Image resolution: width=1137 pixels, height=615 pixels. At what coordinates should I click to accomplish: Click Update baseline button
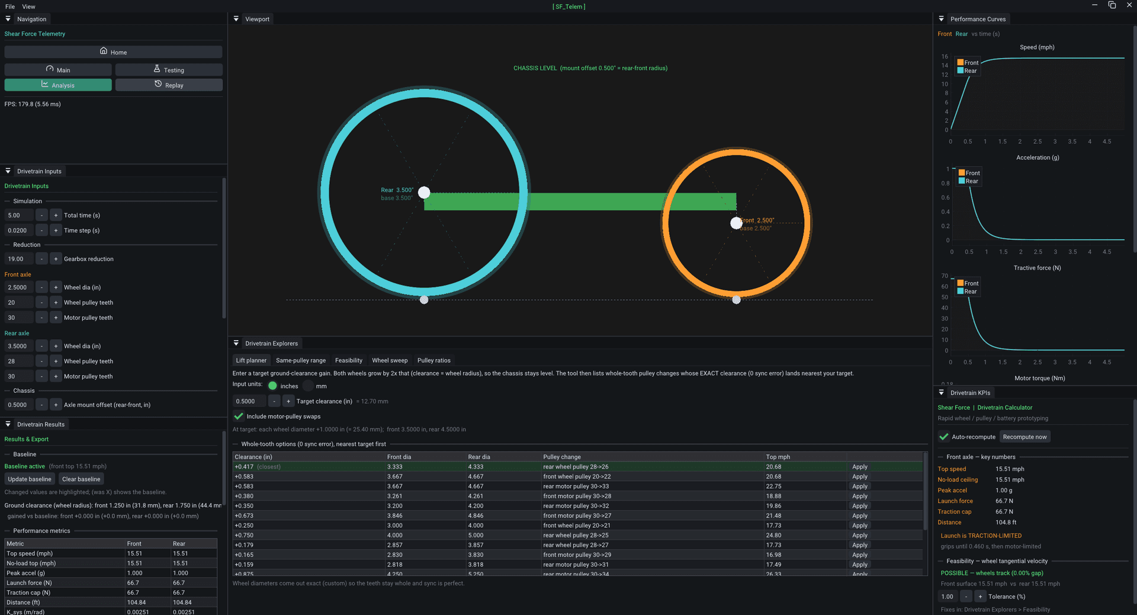(x=30, y=479)
